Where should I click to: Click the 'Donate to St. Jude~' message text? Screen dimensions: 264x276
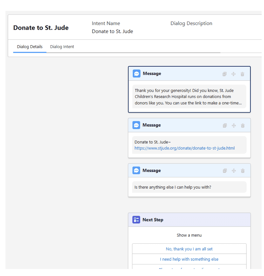point(153,142)
